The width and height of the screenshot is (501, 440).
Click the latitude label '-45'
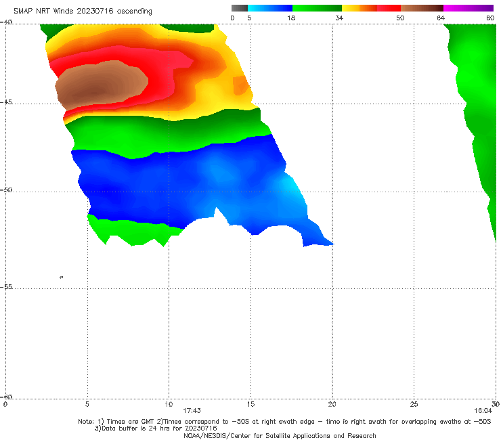(x=6, y=102)
